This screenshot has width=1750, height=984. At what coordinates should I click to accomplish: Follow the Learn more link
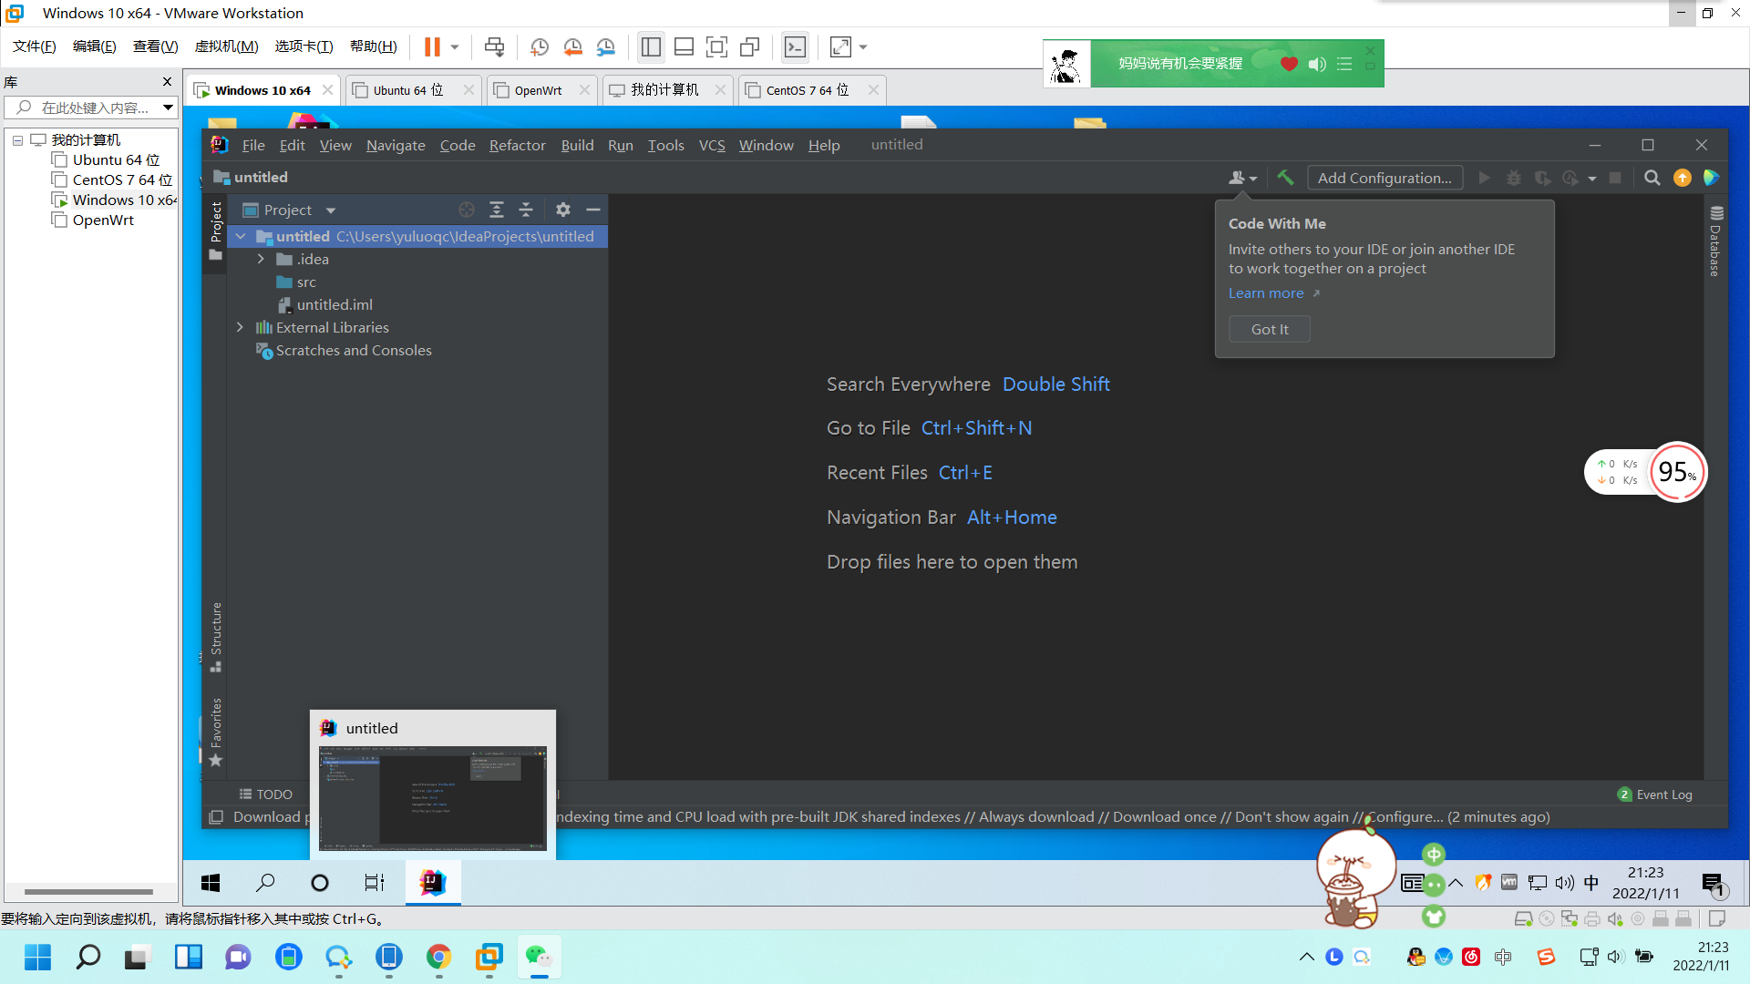coord(1266,292)
